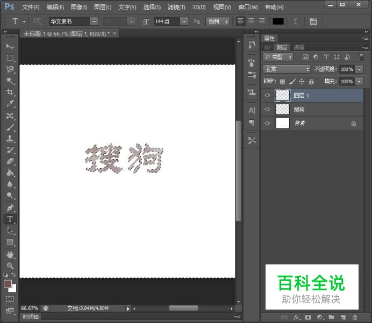372x323 pixels.
Task: Link the selected layers
Action: point(284,317)
